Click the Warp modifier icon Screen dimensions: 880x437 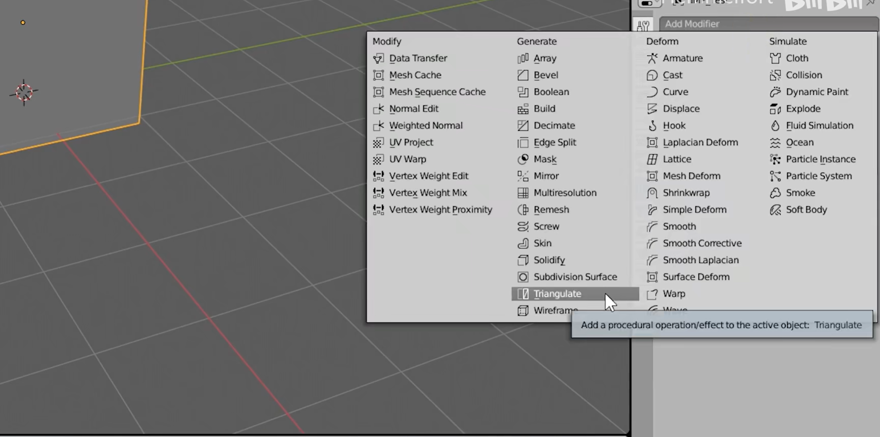pyautogui.click(x=652, y=293)
